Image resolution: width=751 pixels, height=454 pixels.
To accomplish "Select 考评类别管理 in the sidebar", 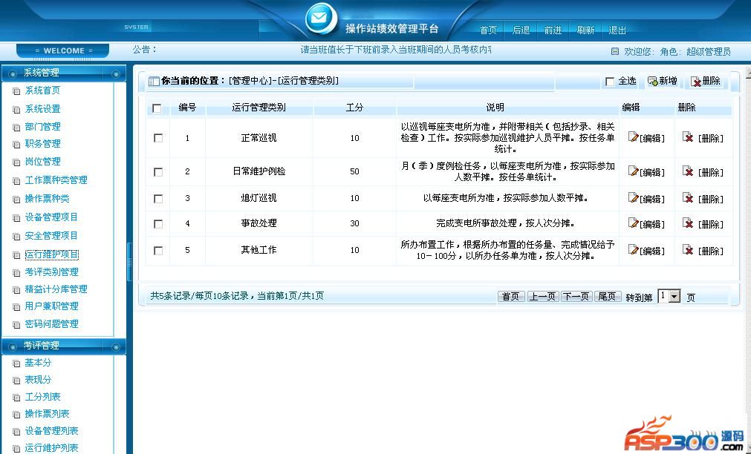I will (x=51, y=272).
